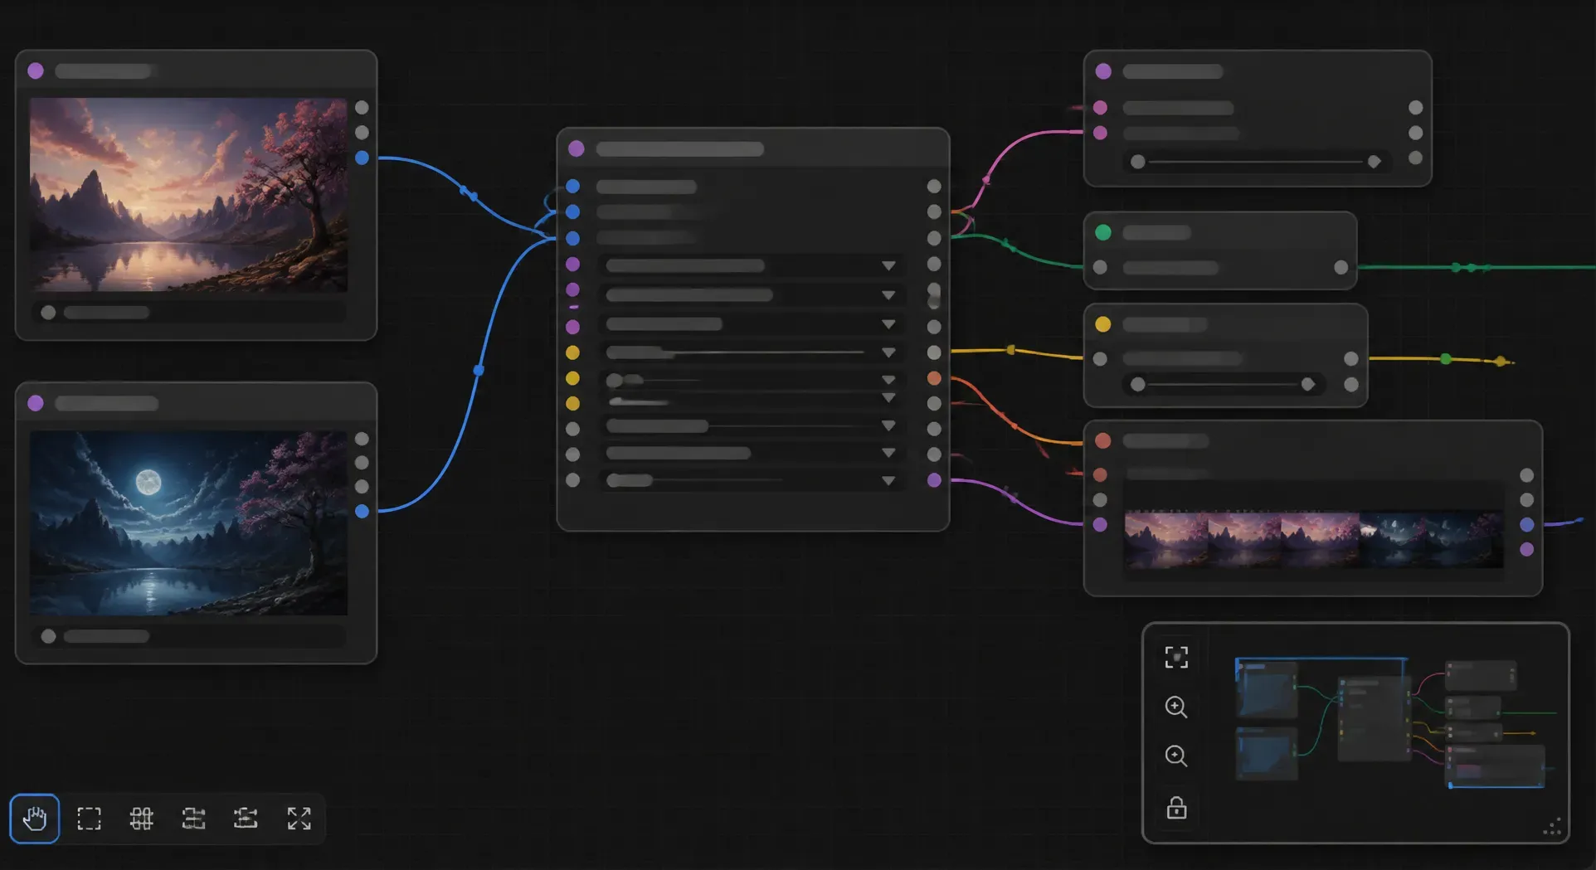This screenshot has width=1596, height=870.
Task: Click the upper pink input port on the top-right node
Action: 1100,107
